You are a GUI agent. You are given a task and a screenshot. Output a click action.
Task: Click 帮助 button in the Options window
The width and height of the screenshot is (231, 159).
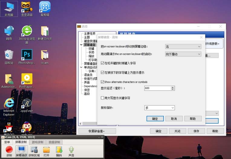[x=215, y=131]
